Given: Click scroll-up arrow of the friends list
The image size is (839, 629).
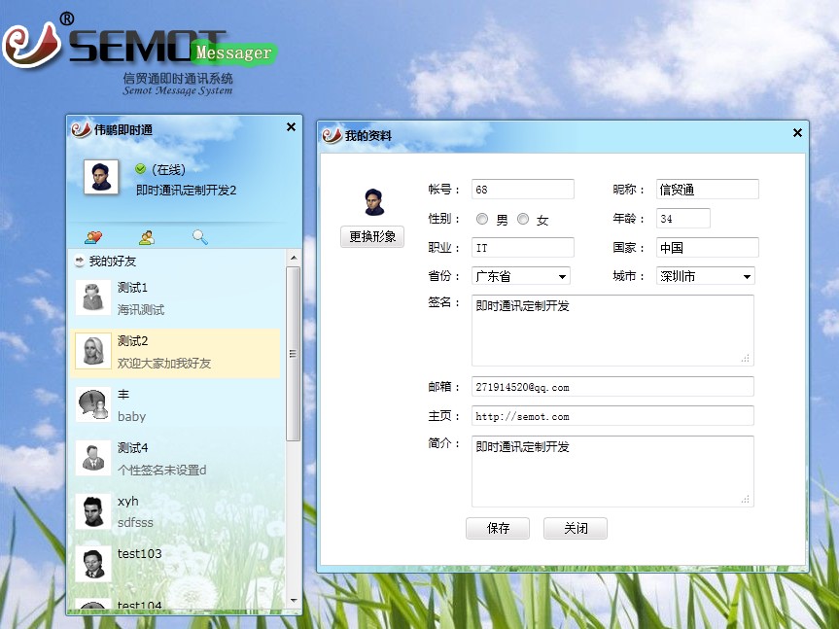Looking at the screenshot, I should pyautogui.click(x=294, y=258).
